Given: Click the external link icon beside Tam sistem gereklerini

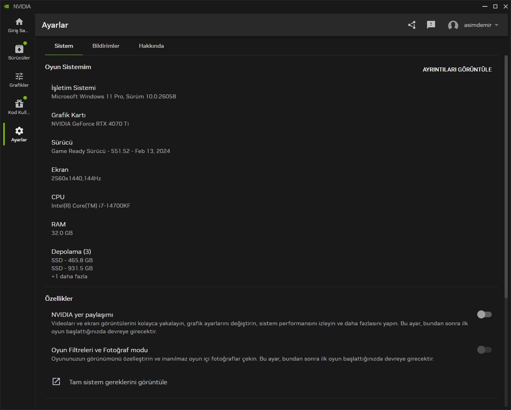Looking at the screenshot, I should click(56, 381).
